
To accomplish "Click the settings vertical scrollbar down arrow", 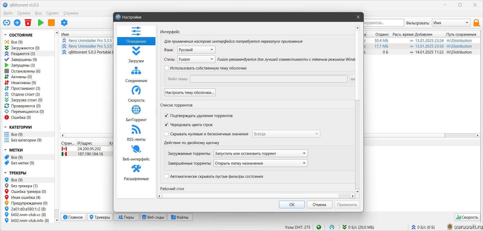I will point(357,191).
